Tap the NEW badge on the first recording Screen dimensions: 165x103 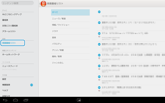(x=99, y=12)
